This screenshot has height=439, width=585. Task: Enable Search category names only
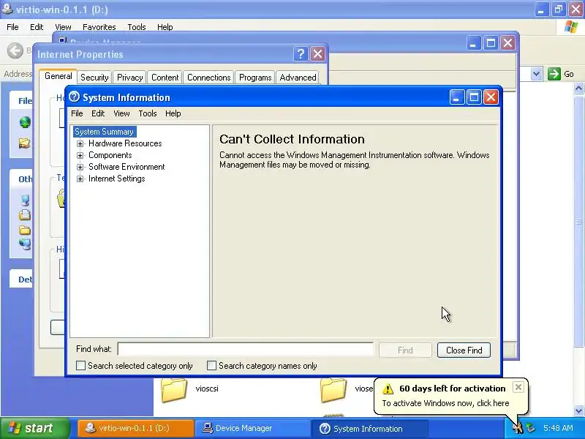[x=211, y=365]
